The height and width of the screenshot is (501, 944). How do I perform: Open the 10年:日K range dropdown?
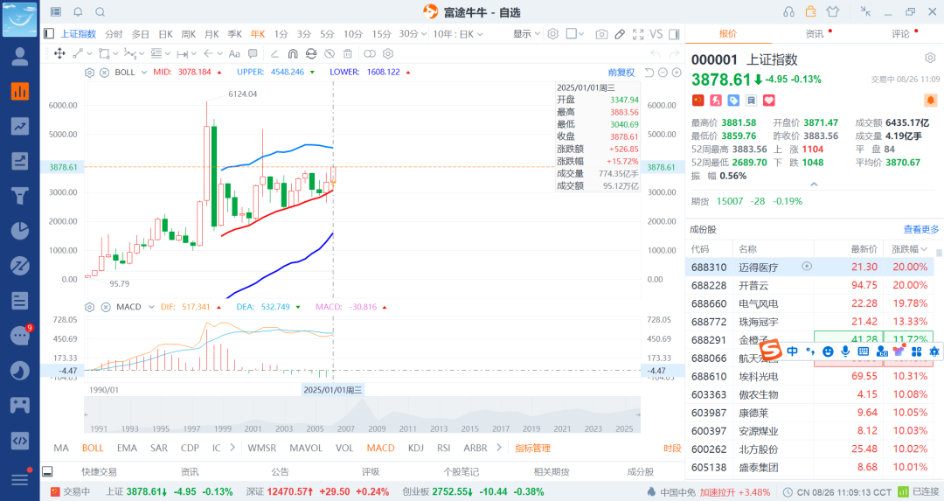tap(457, 34)
